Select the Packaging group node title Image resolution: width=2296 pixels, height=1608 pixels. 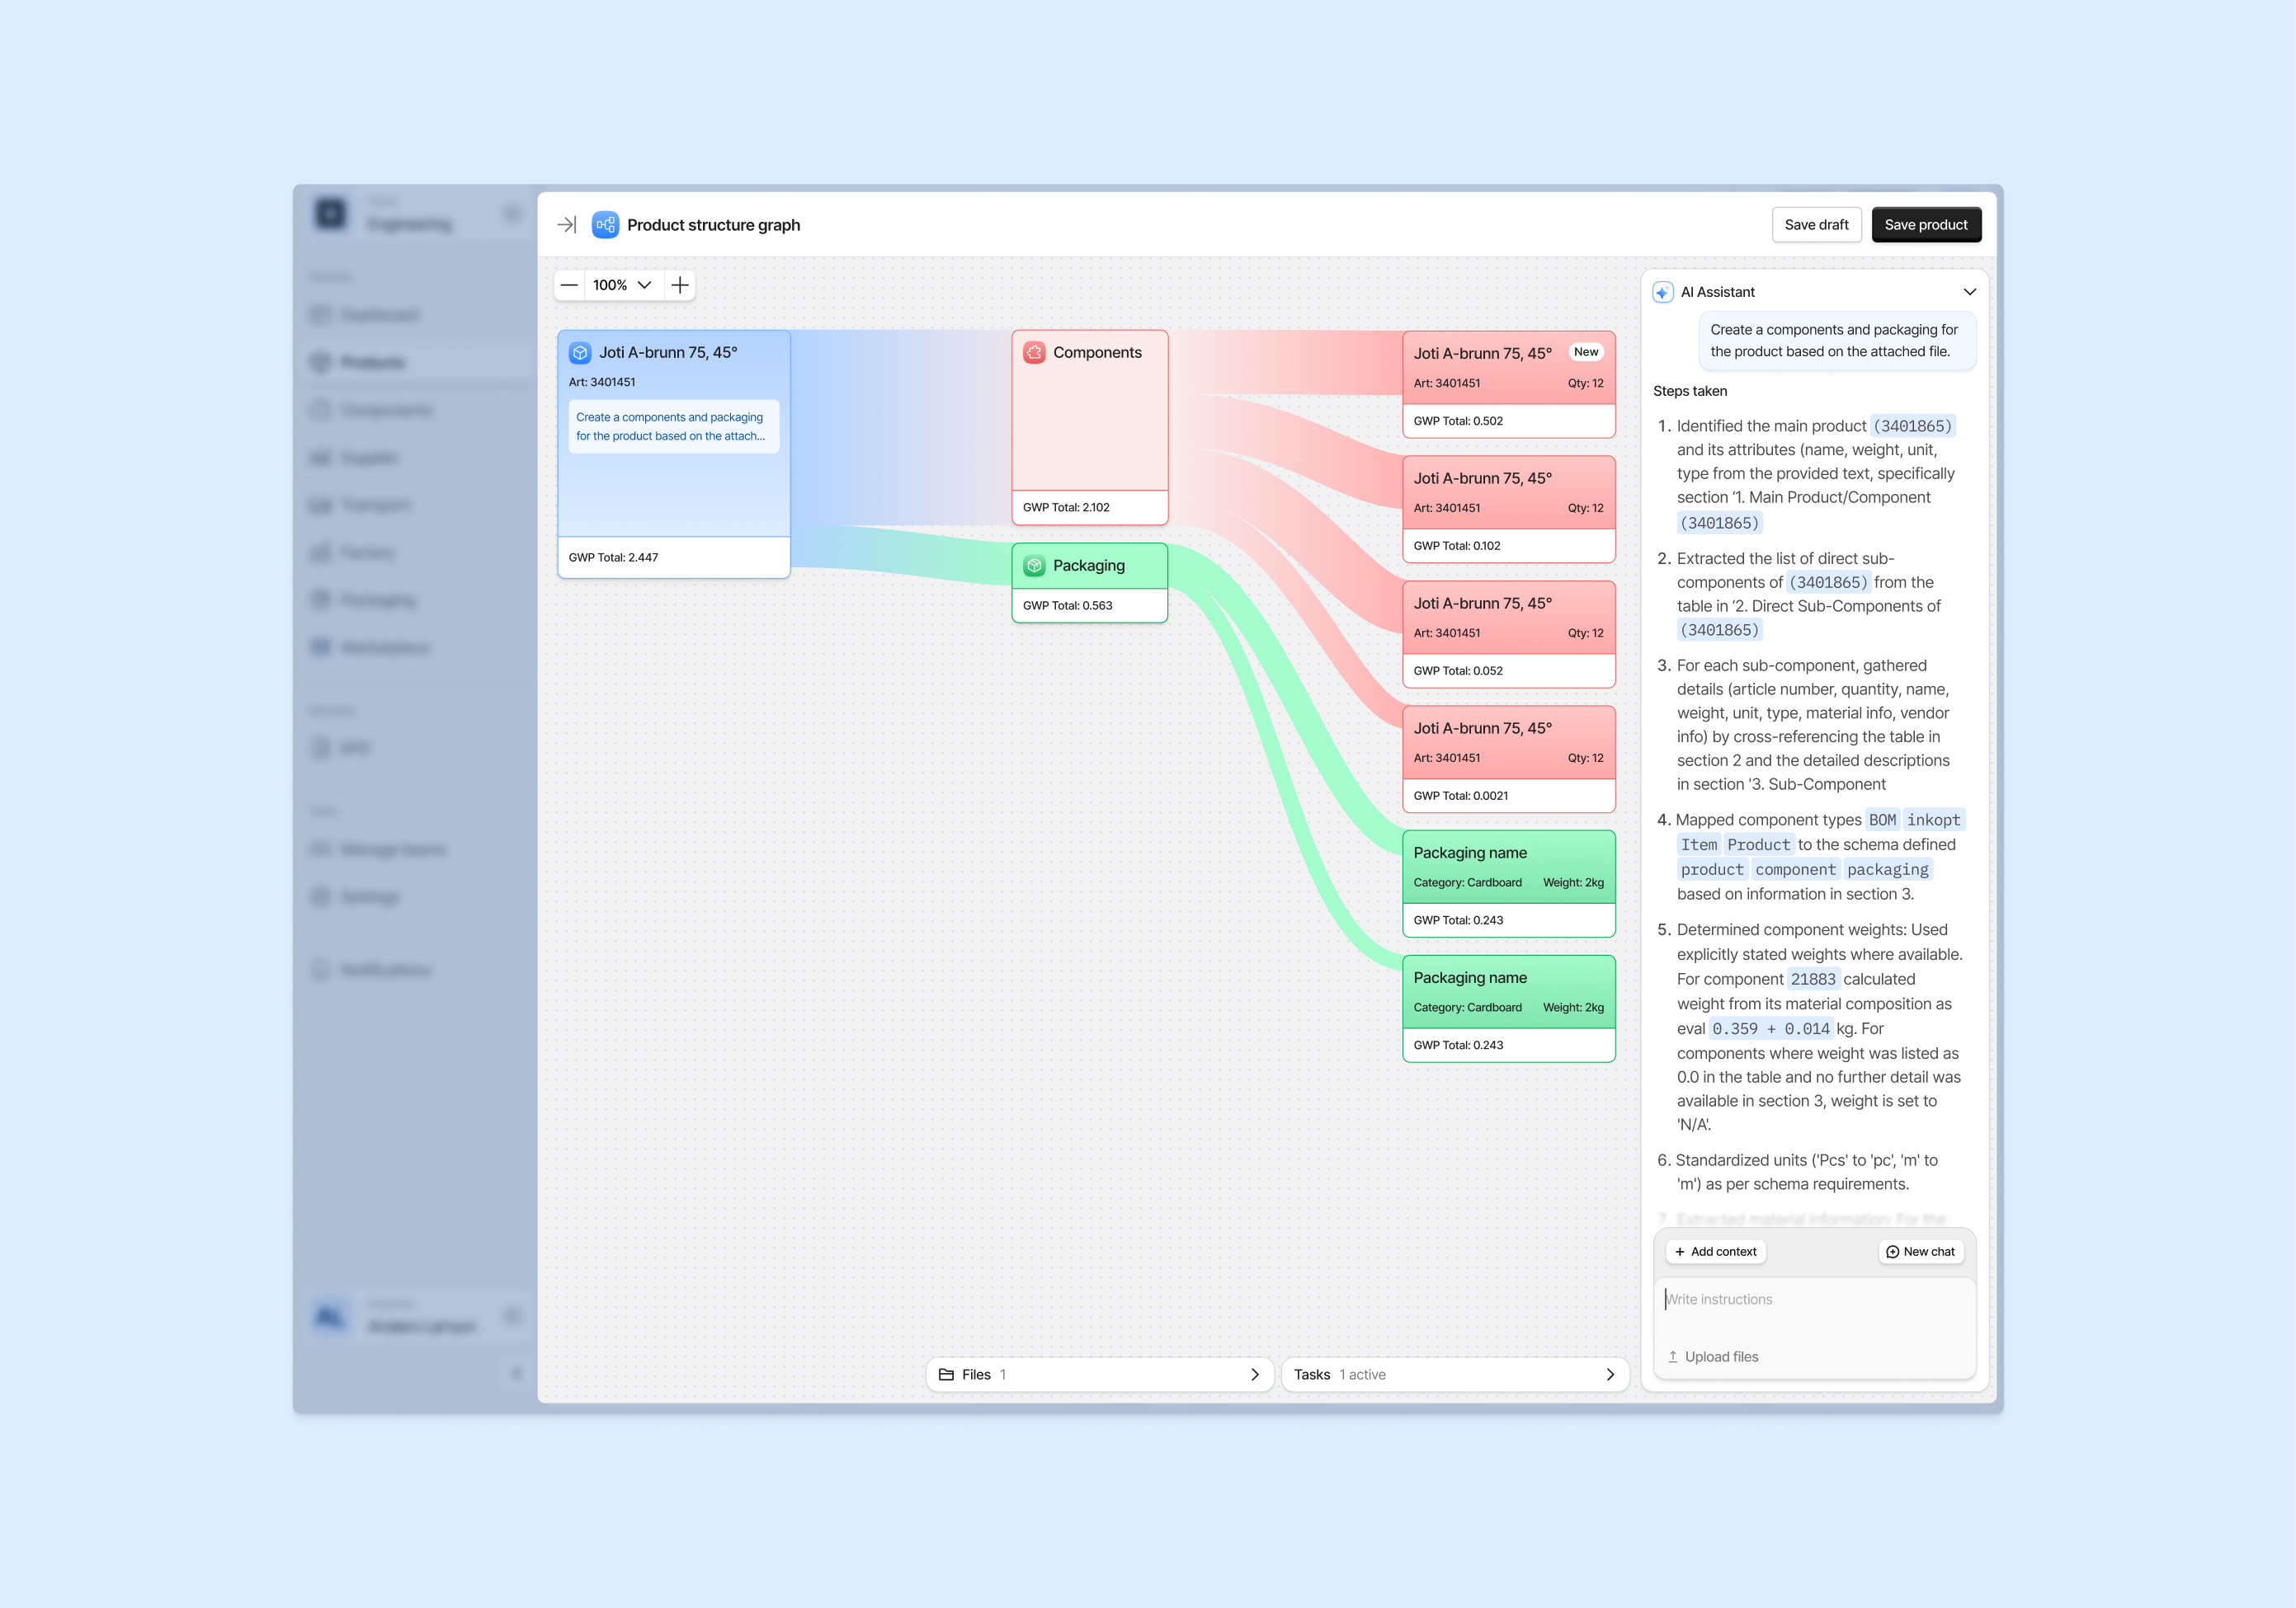tap(1088, 566)
